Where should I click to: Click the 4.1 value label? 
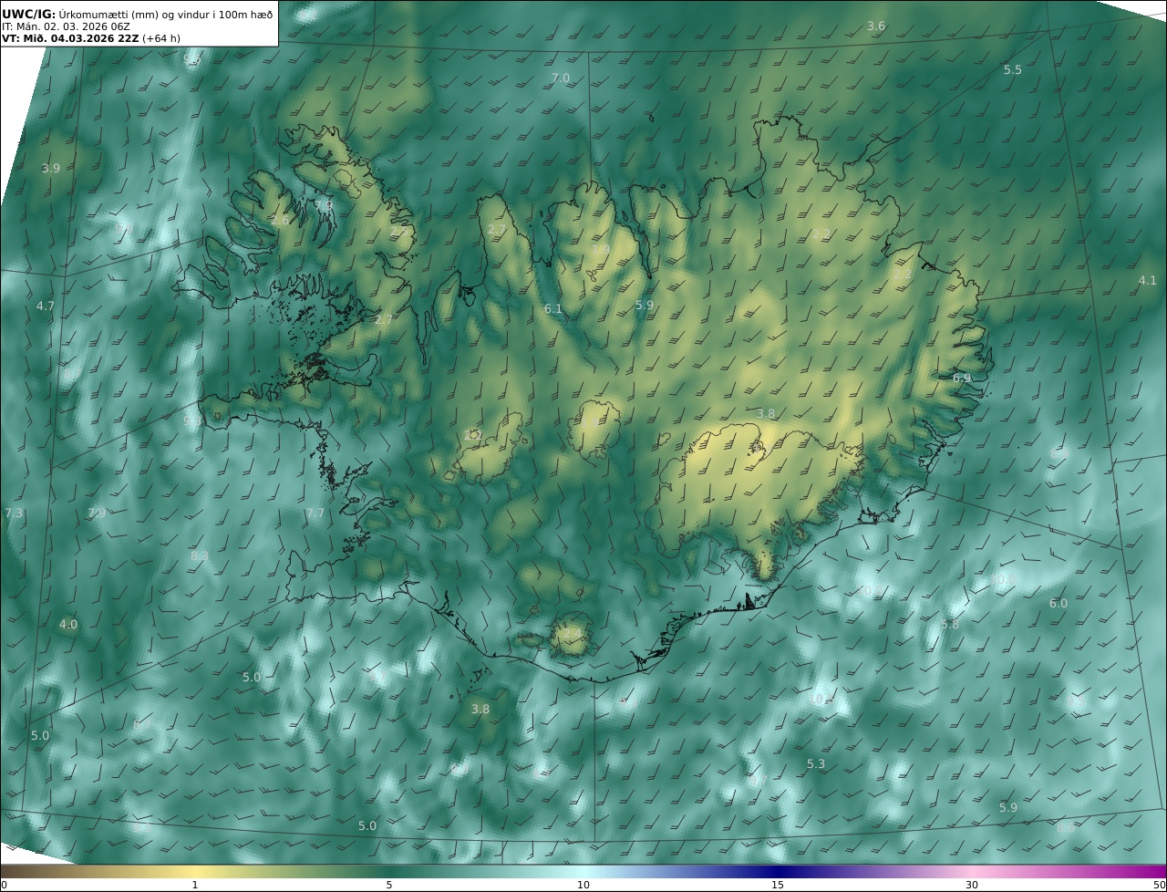tap(1147, 281)
